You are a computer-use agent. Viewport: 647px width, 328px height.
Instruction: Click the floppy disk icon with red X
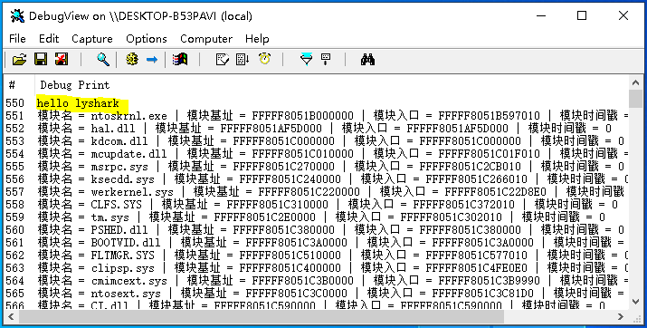pyautogui.click(x=62, y=60)
